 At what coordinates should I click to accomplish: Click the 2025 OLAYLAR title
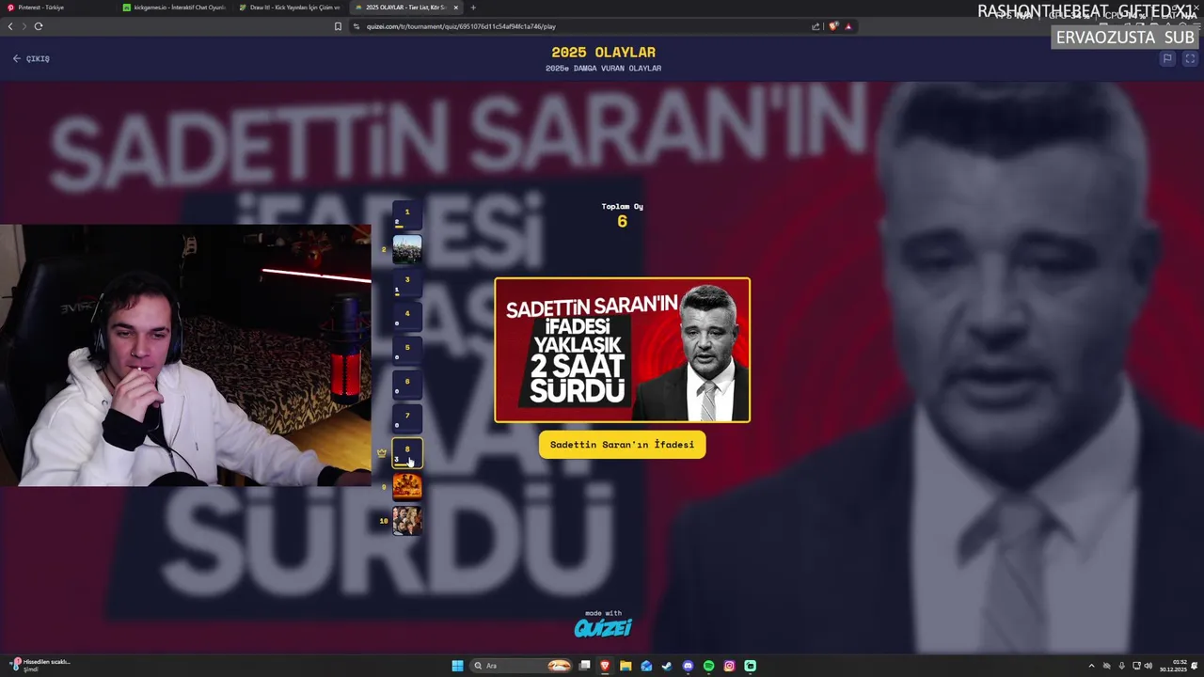pos(603,53)
